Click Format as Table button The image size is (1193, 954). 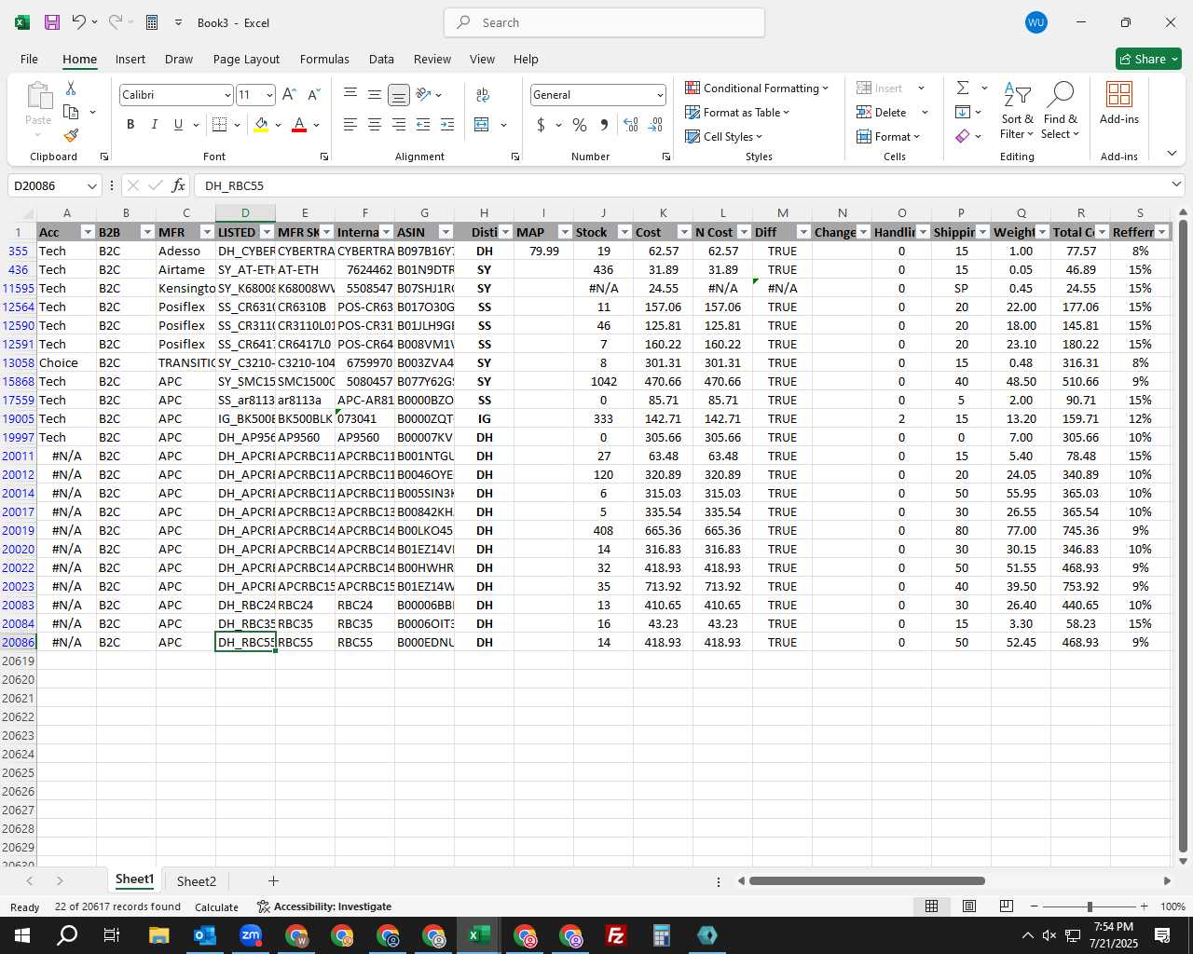pyautogui.click(x=737, y=112)
